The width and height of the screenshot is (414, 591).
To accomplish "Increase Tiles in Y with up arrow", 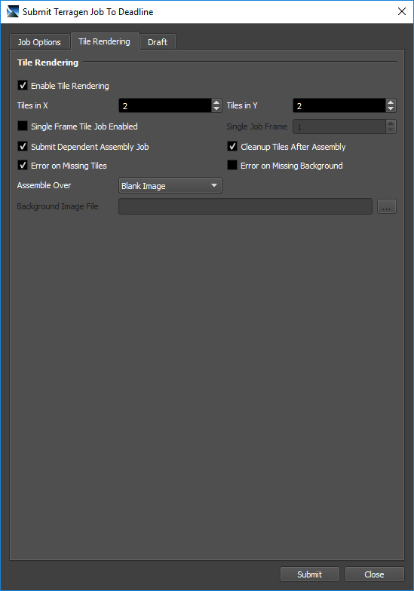I will (x=391, y=102).
